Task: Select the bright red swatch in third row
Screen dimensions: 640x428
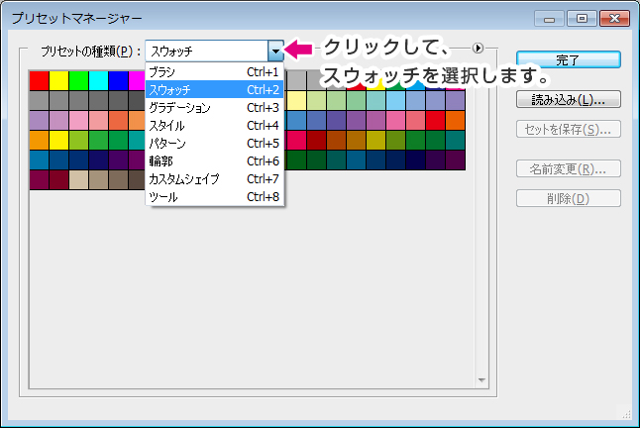Action: coord(436,120)
